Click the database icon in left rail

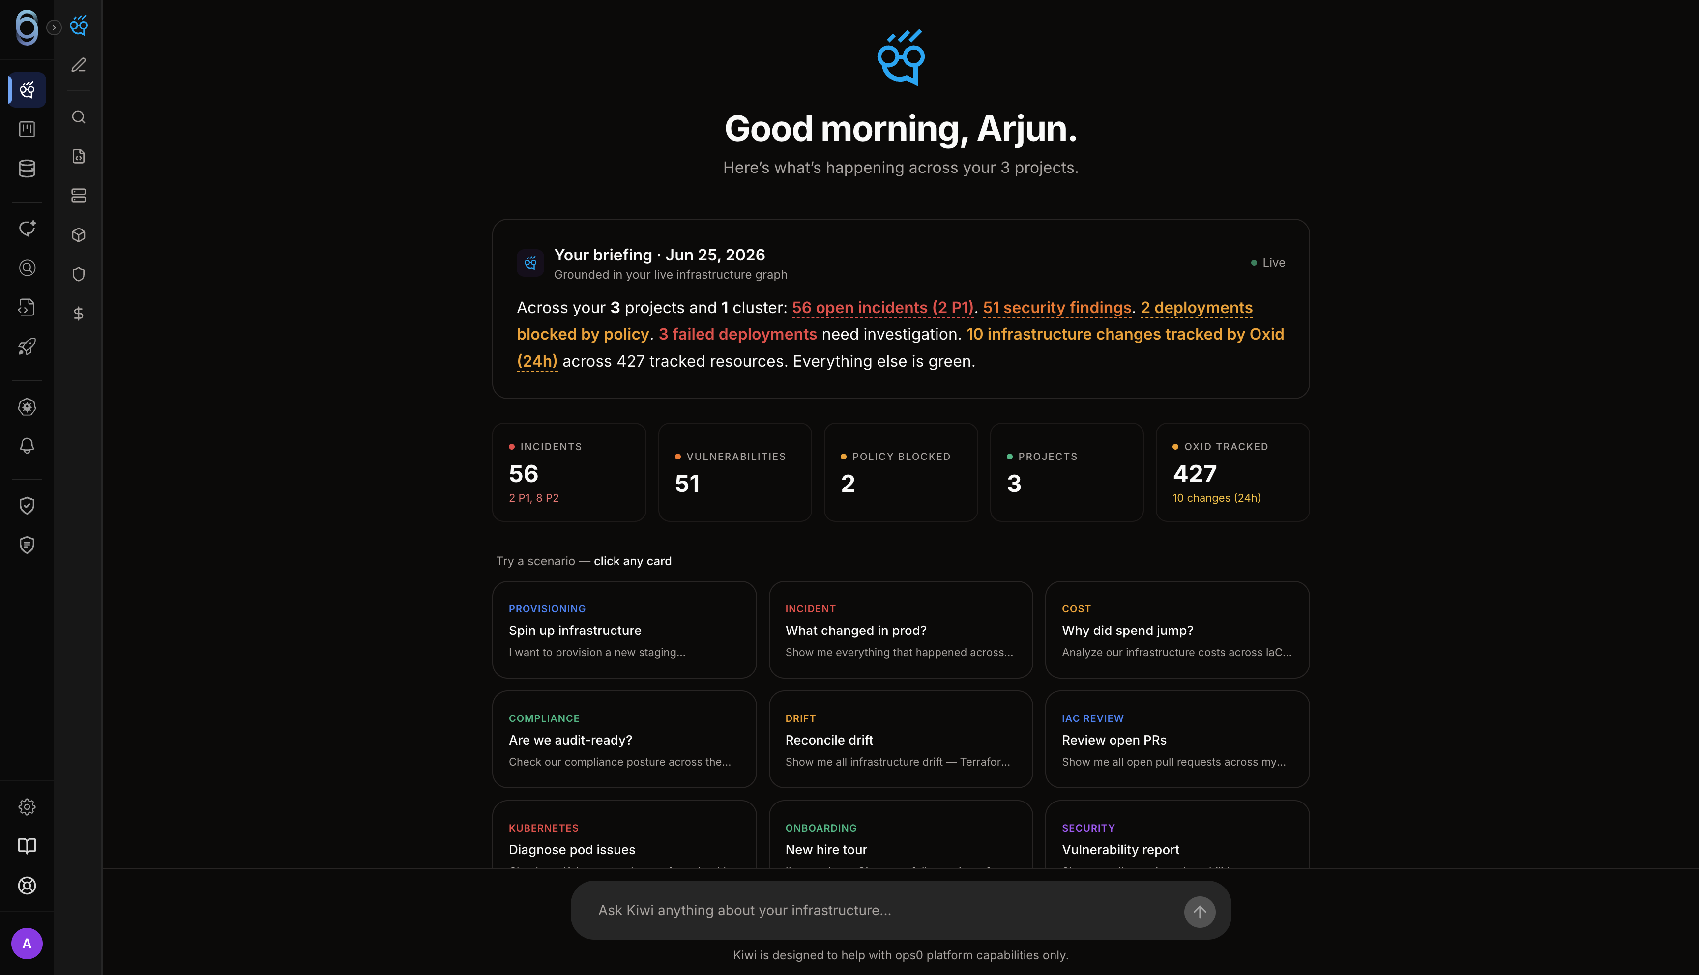[27, 169]
